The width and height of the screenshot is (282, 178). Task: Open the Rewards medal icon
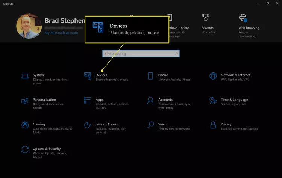tap(205, 17)
